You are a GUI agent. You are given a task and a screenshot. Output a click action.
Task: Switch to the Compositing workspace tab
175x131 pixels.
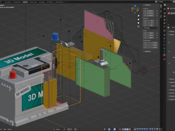point(17,2)
